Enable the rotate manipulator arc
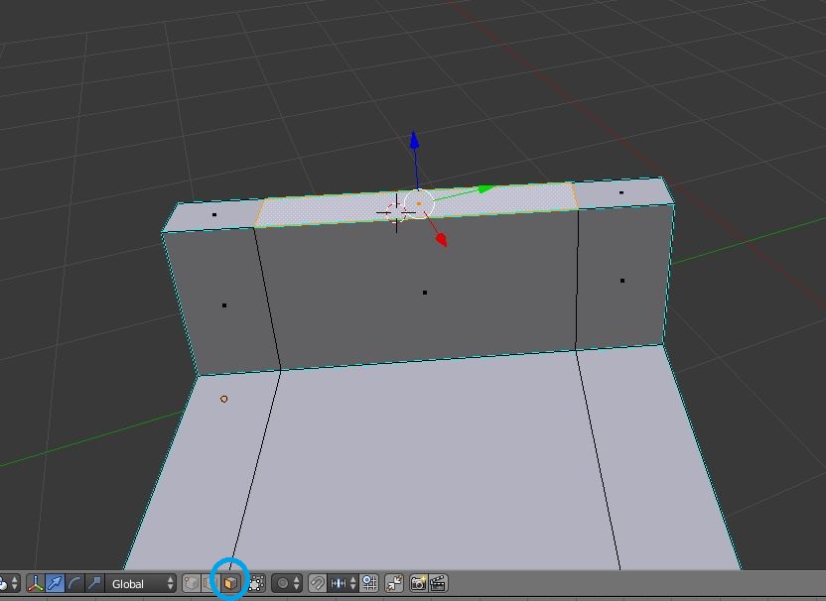Screen dimensions: 826x601 coord(74,583)
